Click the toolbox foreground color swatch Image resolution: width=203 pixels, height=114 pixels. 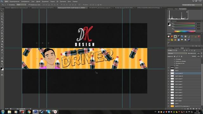pos(1,68)
